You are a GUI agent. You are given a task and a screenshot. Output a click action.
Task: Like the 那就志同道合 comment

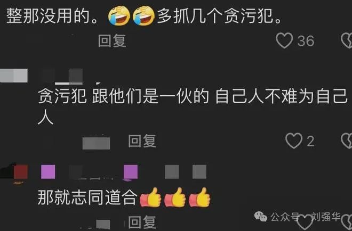point(305,222)
